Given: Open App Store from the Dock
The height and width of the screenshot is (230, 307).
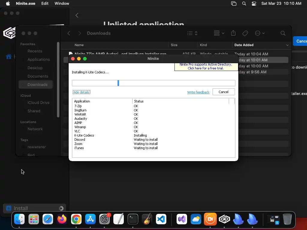Looking at the screenshot, I should [90, 219].
